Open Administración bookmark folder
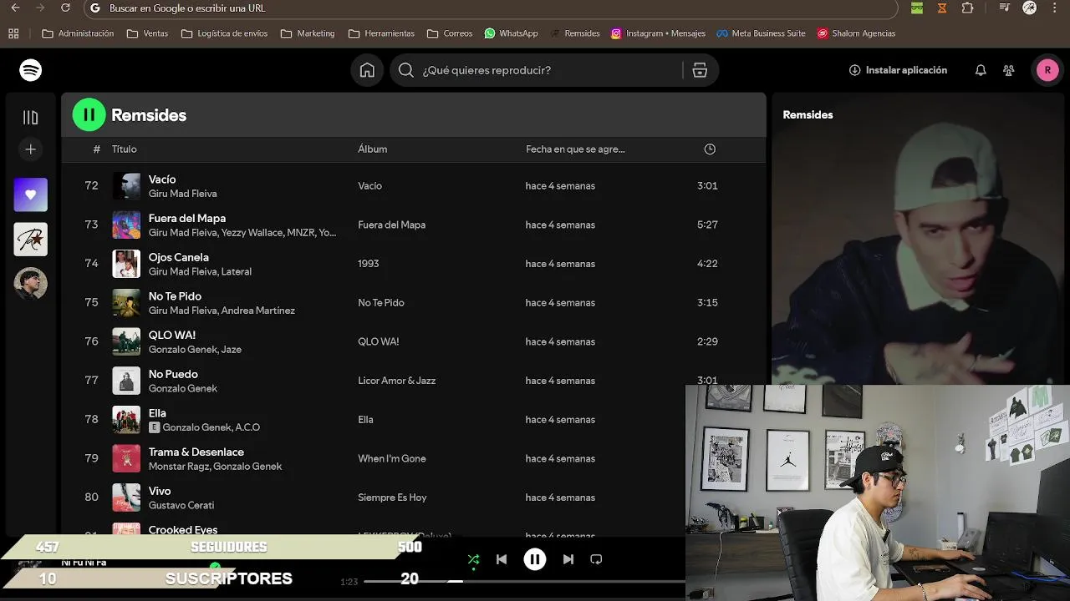This screenshot has width=1070, height=601. 78,33
